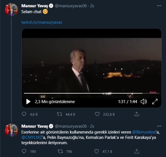Screen dimensions: 166x157
Task: Play the video in the tweet
Action: (x=29, y=102)
